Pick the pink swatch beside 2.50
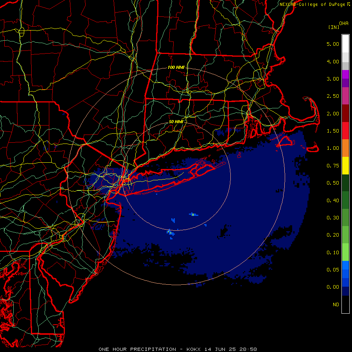Viewport: 352px width, 352px height. pos(345,96)
